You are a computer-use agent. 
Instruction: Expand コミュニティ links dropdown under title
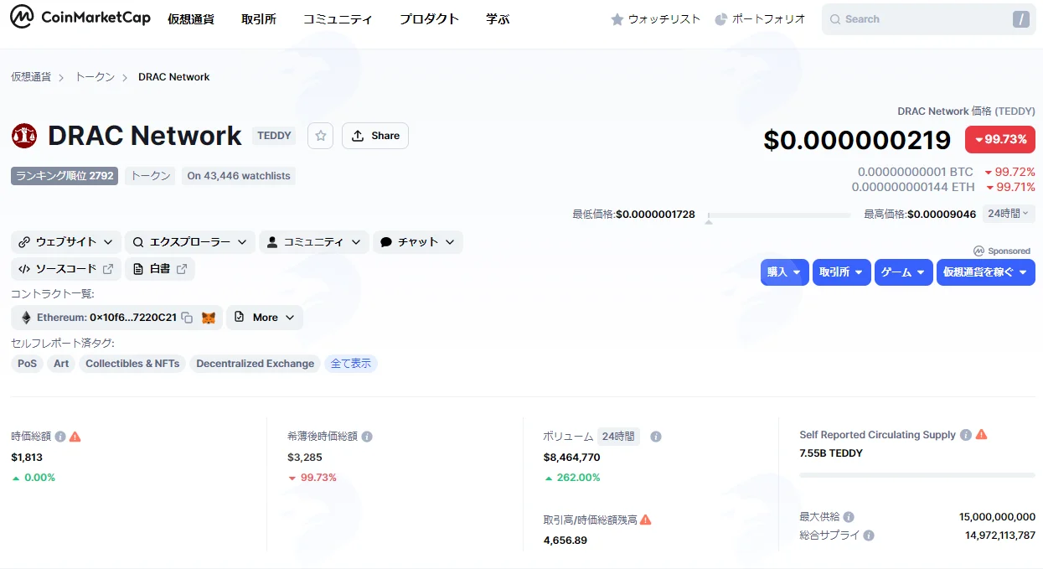314,242
